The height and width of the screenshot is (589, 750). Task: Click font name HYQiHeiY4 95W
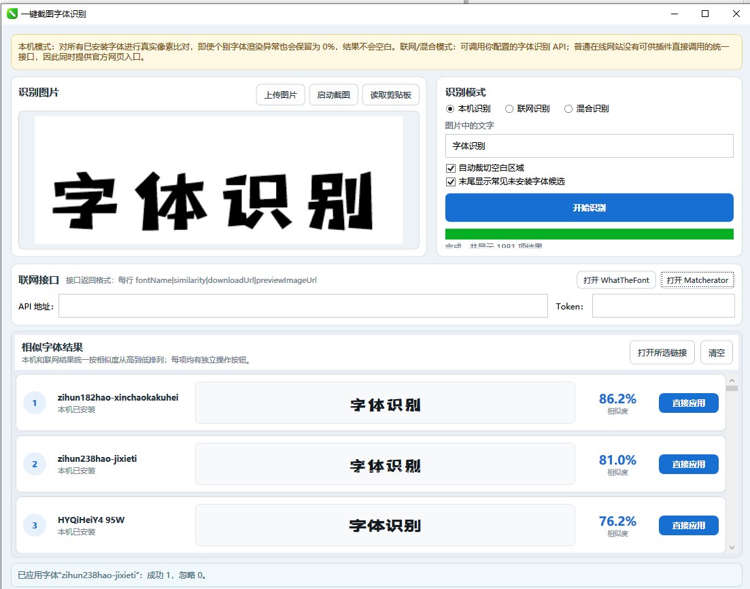click(91, 520)
